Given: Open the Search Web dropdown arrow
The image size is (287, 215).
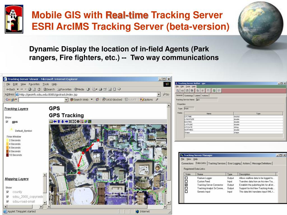Looking at the screenshot, I should click(92, 100).
